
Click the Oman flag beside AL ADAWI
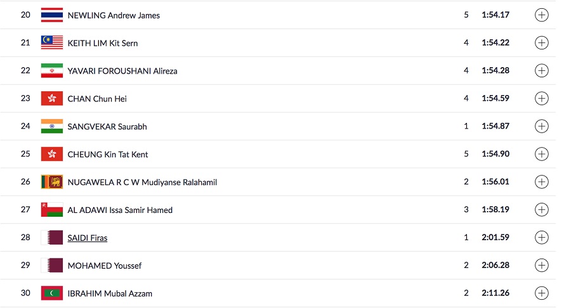tap(52, 210)
